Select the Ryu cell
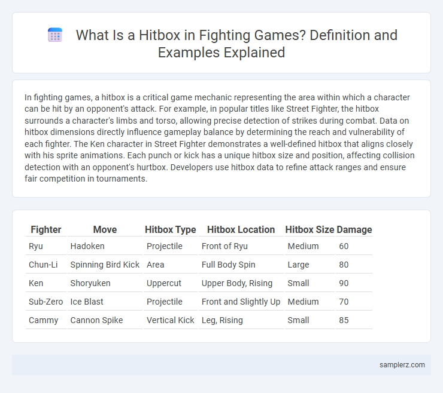Screen dimensions: 443x393 point(45,246)
